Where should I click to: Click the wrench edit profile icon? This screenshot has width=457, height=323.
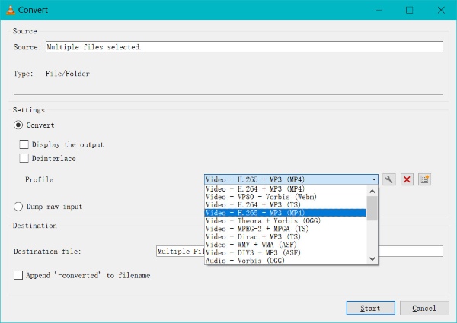(389, 179)
